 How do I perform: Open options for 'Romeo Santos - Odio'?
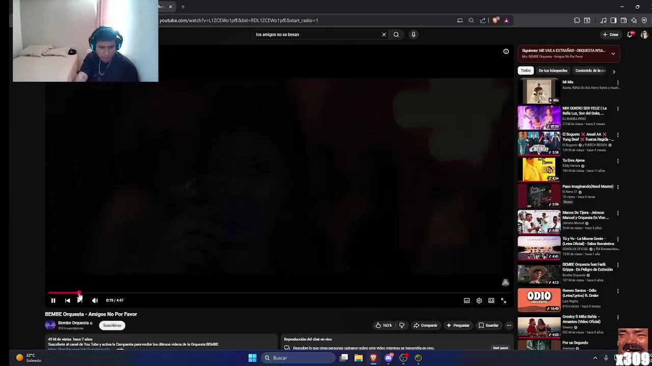[x=618, y=291]
